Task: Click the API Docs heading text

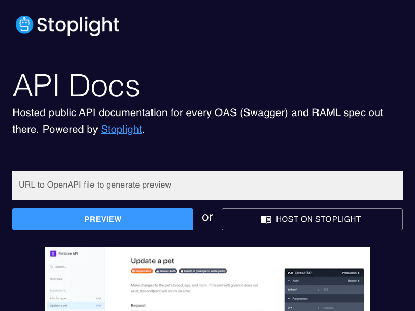Action: (x=76, y=86)
